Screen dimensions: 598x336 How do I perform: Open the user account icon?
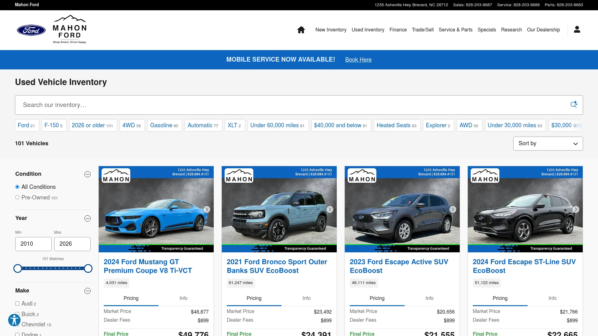point(577,30)
